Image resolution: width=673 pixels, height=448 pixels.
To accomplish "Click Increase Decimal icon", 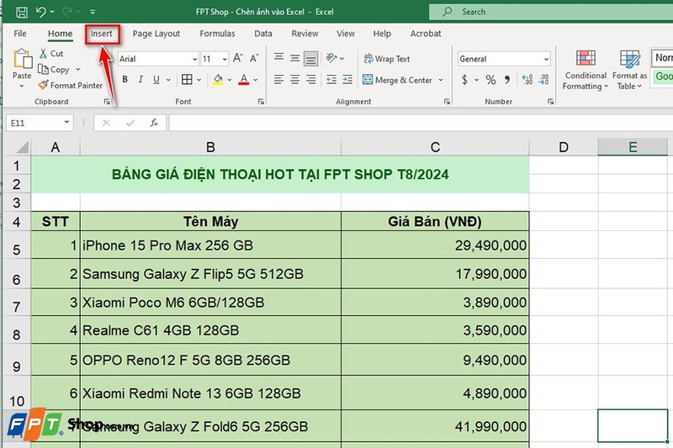I will (527, 79).
